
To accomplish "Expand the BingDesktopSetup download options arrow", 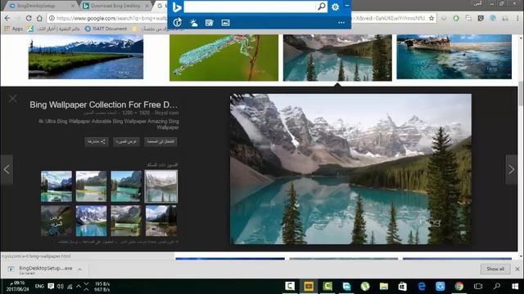I will (x=80, y=269).
